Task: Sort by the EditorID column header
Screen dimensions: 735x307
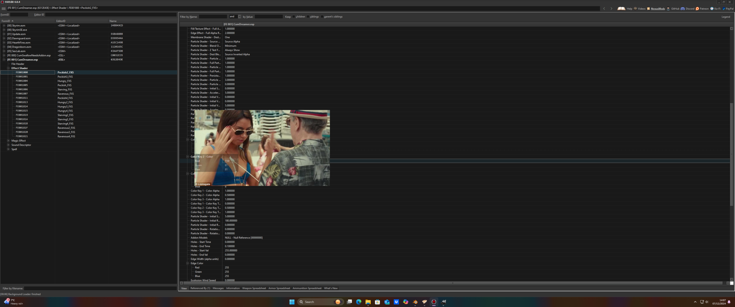Action: click(x=82, y=21)
